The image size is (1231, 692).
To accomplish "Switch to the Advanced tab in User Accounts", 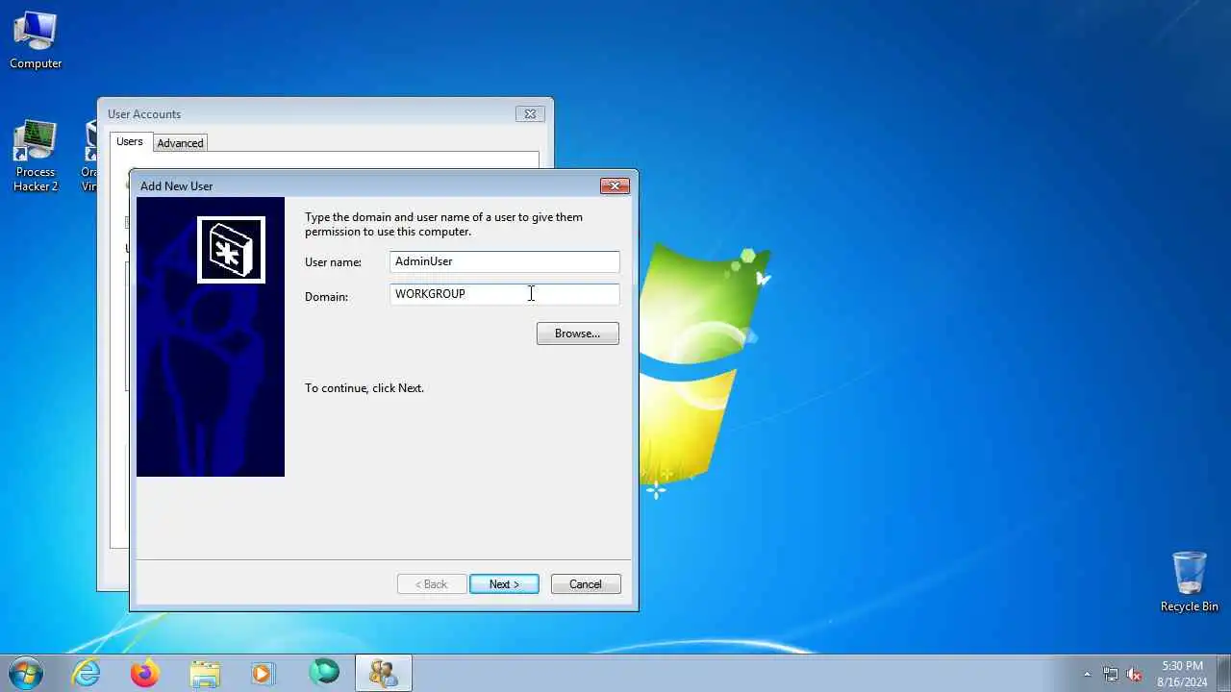I will [180, 143].
